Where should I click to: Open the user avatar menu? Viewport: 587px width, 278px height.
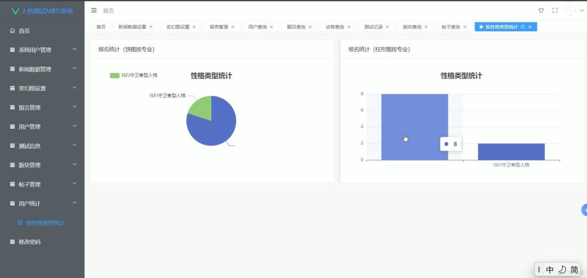click(x=571, y=10)
